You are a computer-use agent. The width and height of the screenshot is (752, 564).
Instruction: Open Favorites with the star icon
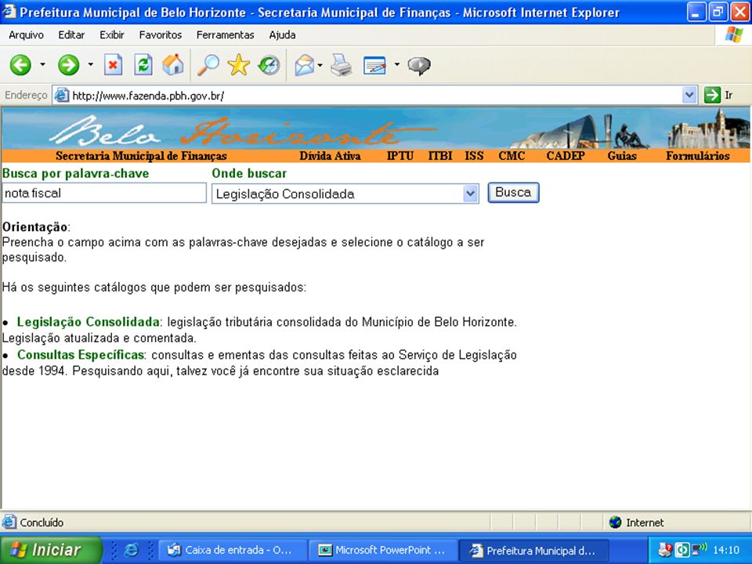[x=238, y=65]
